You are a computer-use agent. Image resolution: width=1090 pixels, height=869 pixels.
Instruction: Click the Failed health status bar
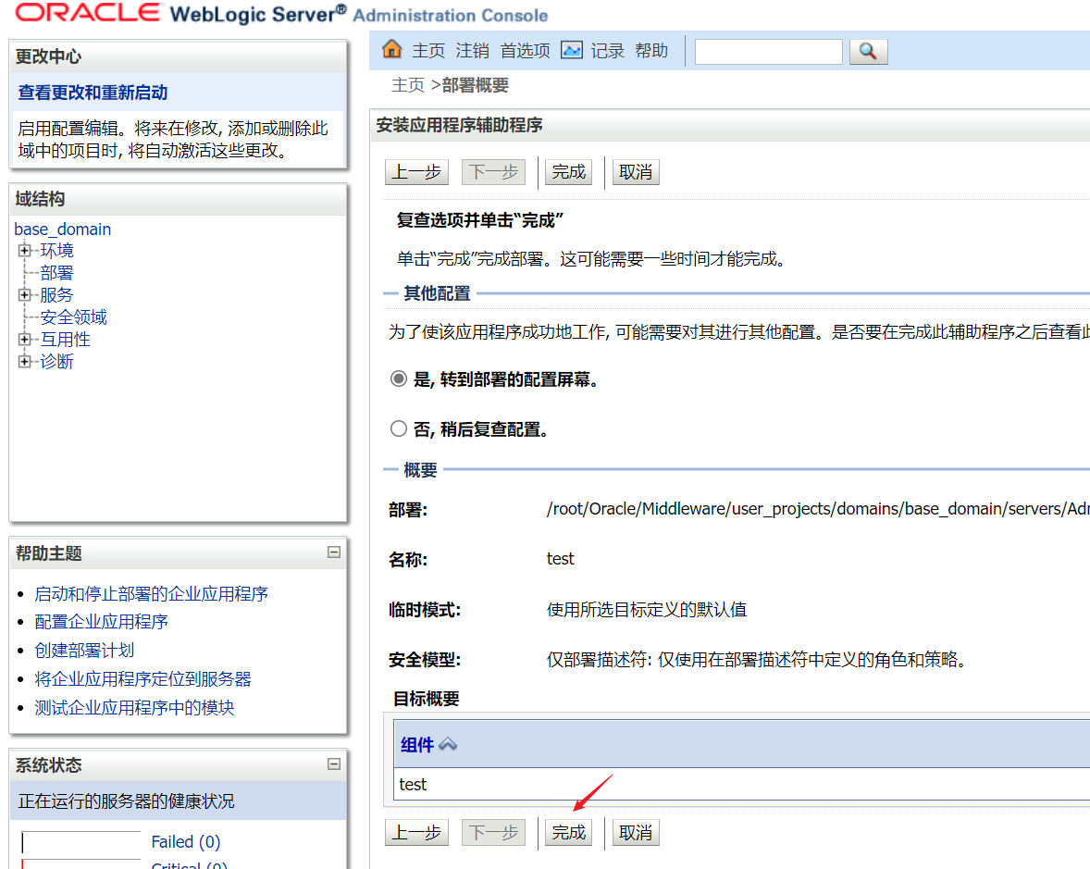coord(81,842)
